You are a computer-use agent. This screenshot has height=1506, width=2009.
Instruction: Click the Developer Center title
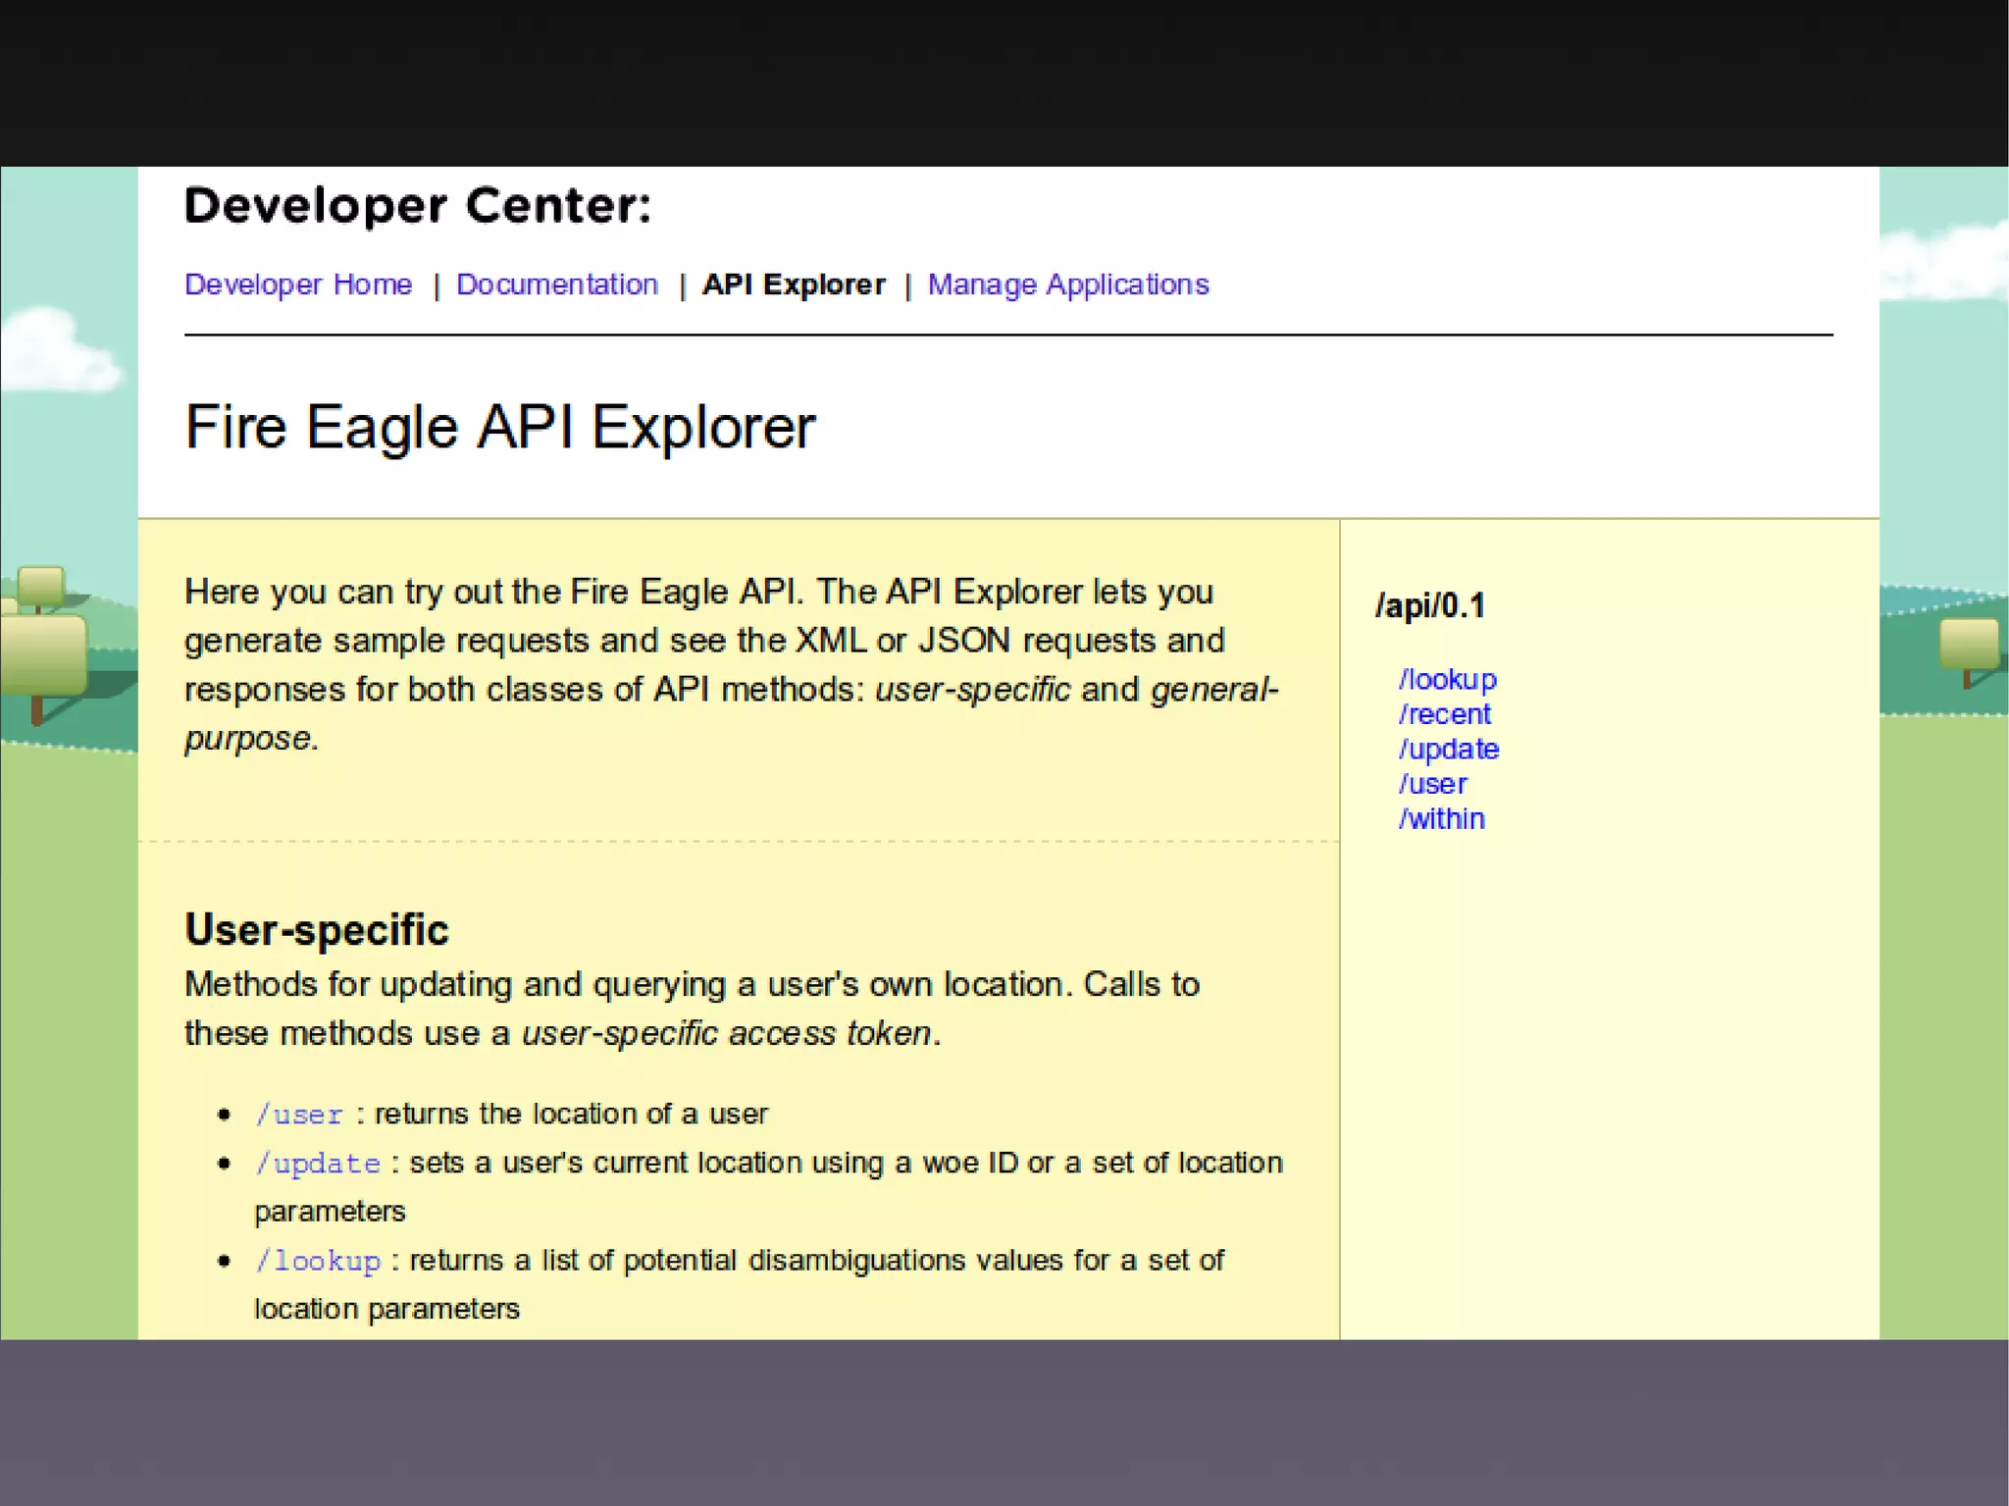click(x=417, y=206)
